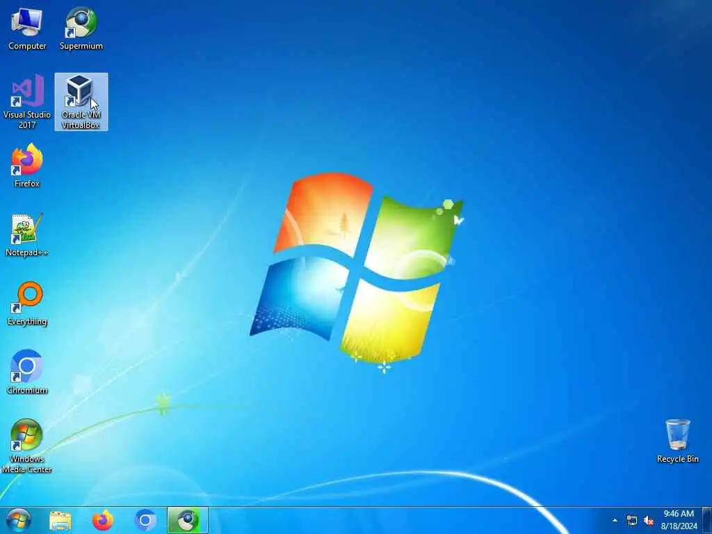Select the Chromium desktop shortcut
Screen dimensions: 712x534
coord(27,373)
